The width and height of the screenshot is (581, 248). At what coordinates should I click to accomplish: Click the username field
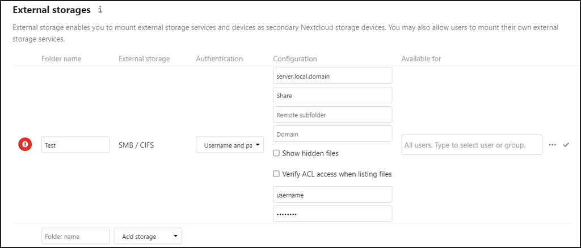[332, 195]
